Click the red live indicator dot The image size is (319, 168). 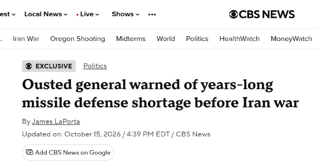click(x=77, y=15)
